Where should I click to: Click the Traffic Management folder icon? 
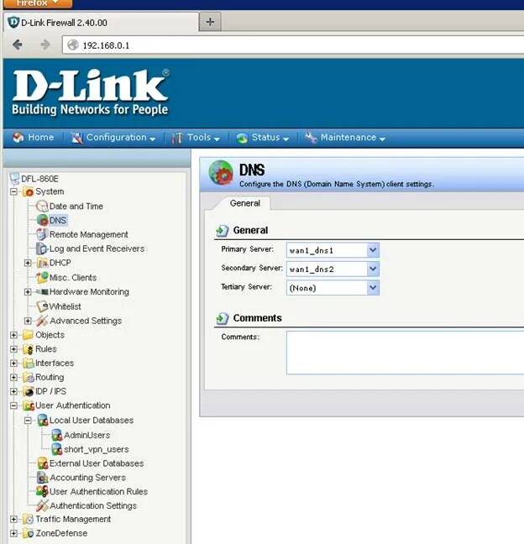(28, 520)
